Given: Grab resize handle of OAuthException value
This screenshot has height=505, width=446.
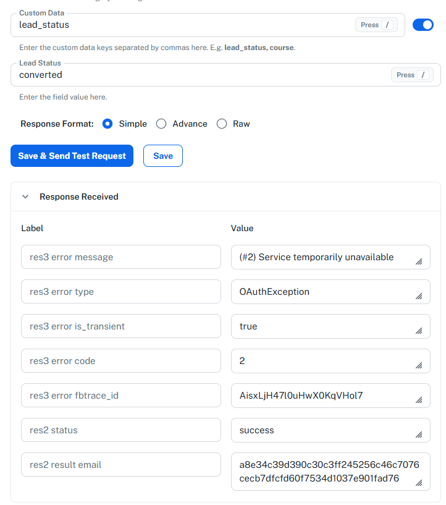Looking at the screenshot, I should [419, 296].
